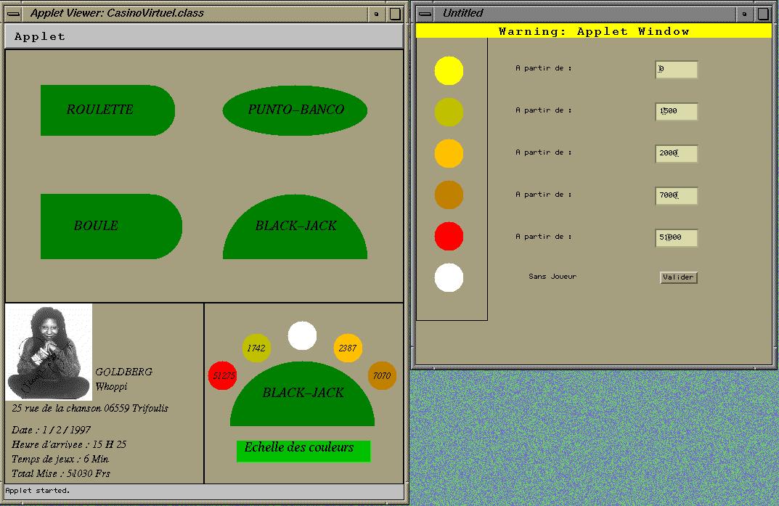Click the brown chip labeled 7070
779x506 pixels.
coord(382,375)
